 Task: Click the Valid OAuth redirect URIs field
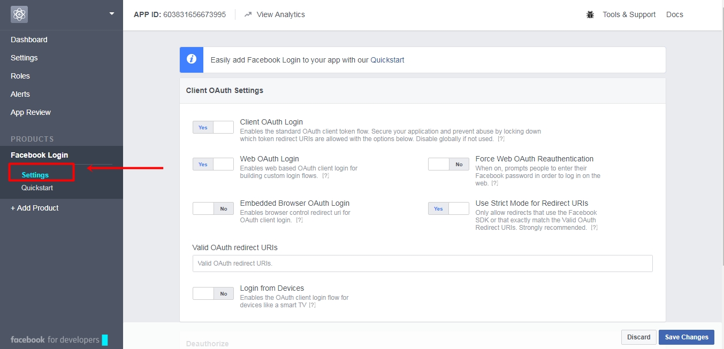[422, 263]
